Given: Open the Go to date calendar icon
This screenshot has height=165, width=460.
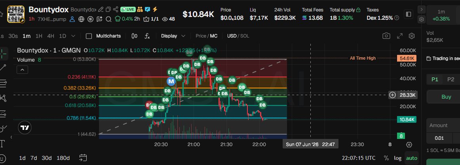Looking at the screenshot, I should [83, 158].
